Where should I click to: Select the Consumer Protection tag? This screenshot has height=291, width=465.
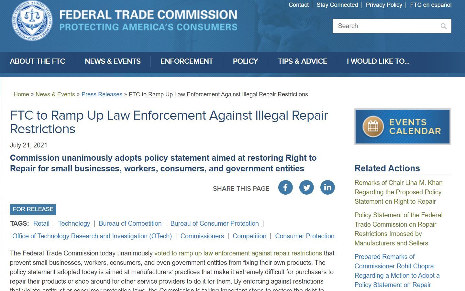click(304, 236)
